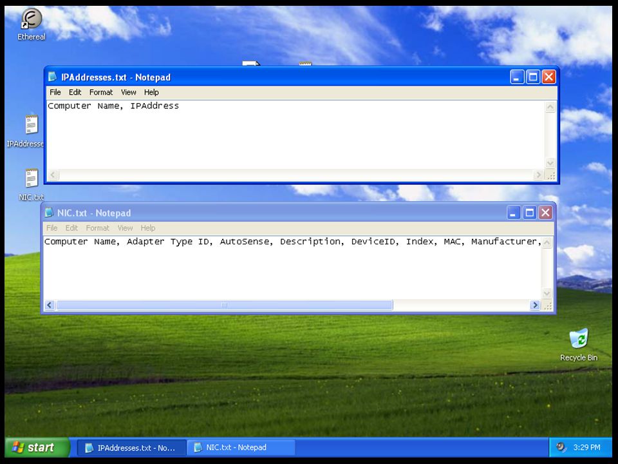The height and width of the screenshot is (464, 618).
Task: Click the IPAddresses.txt - Notepad title bar text
Action: (116, 77)
